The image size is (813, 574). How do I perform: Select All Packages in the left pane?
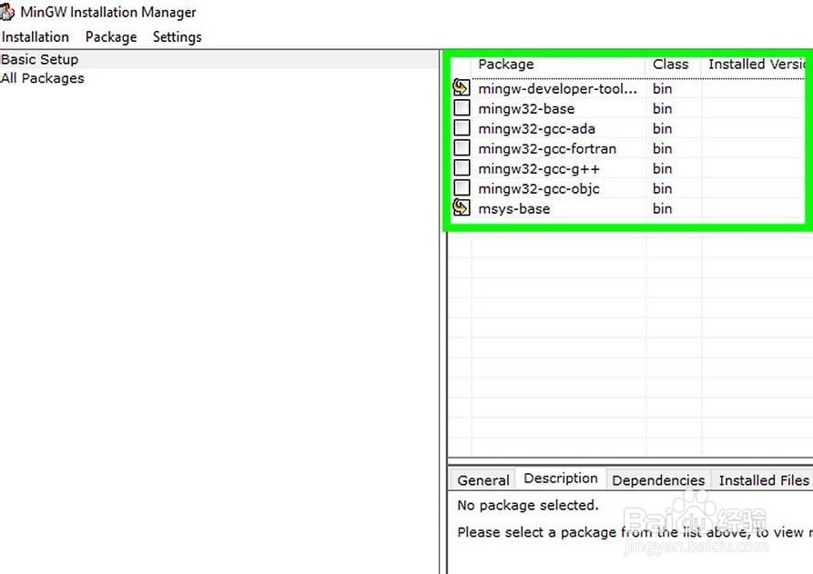[42, 78]
